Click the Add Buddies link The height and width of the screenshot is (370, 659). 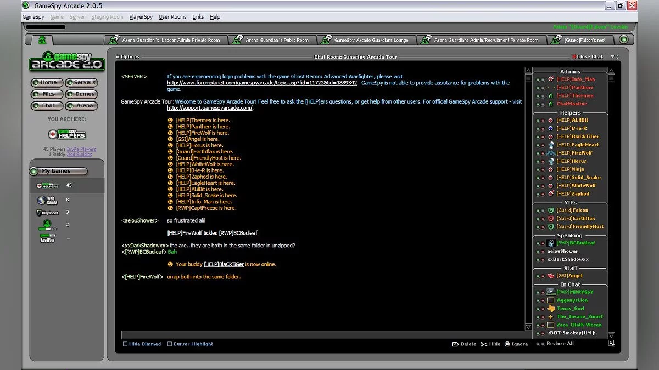point(80,155)
